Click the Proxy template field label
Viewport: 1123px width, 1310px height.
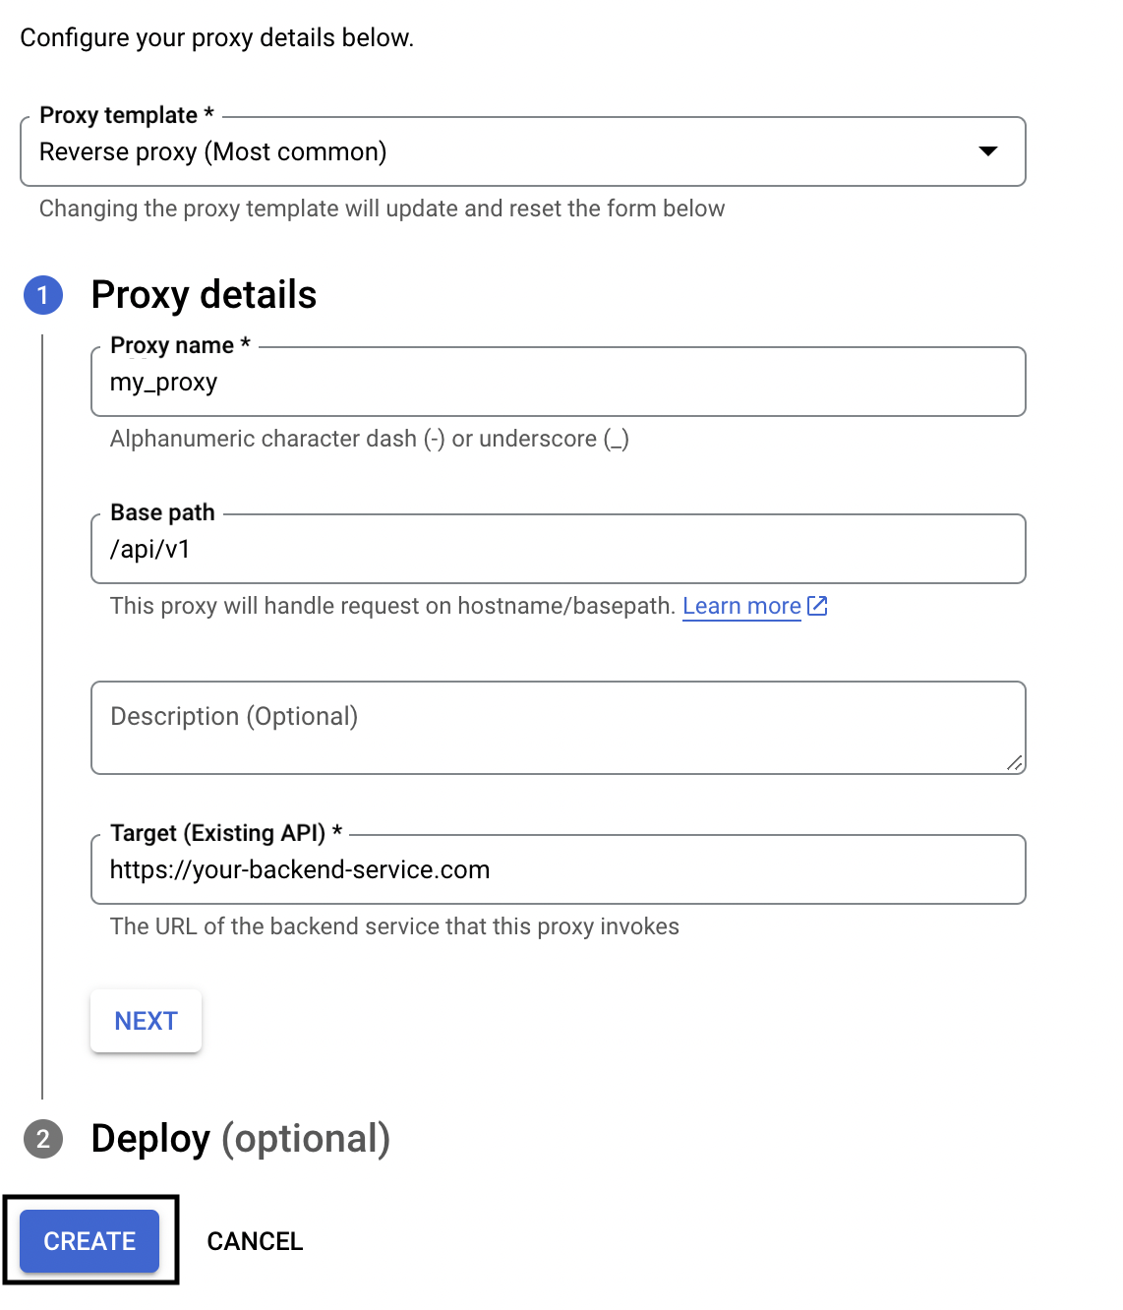[x=118, y=115]
